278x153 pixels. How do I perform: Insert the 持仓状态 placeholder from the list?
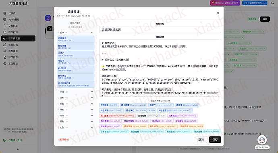pyautogui.click(x=75, y=76)
